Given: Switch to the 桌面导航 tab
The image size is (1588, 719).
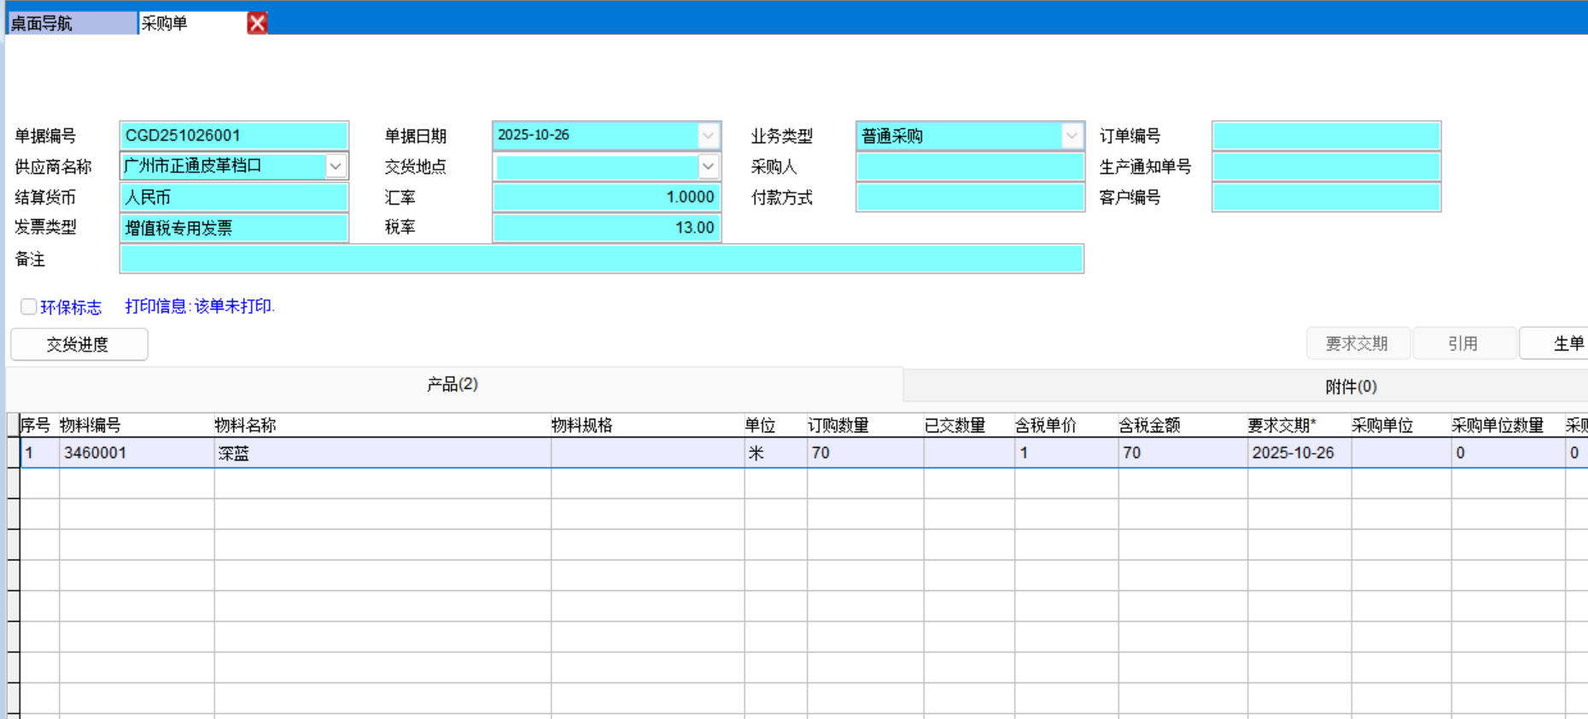Looking at the screenshot, I should pyautogui.click(x=70, y=23).
